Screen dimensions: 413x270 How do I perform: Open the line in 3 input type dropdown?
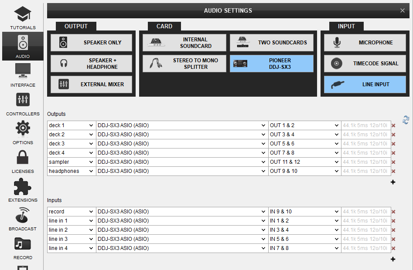[72, 239]
